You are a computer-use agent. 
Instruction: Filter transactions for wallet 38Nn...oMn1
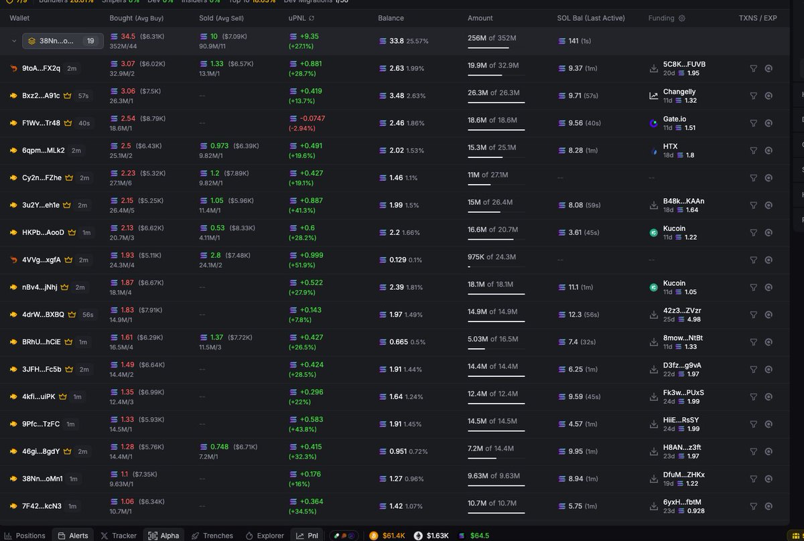[753, 479]
